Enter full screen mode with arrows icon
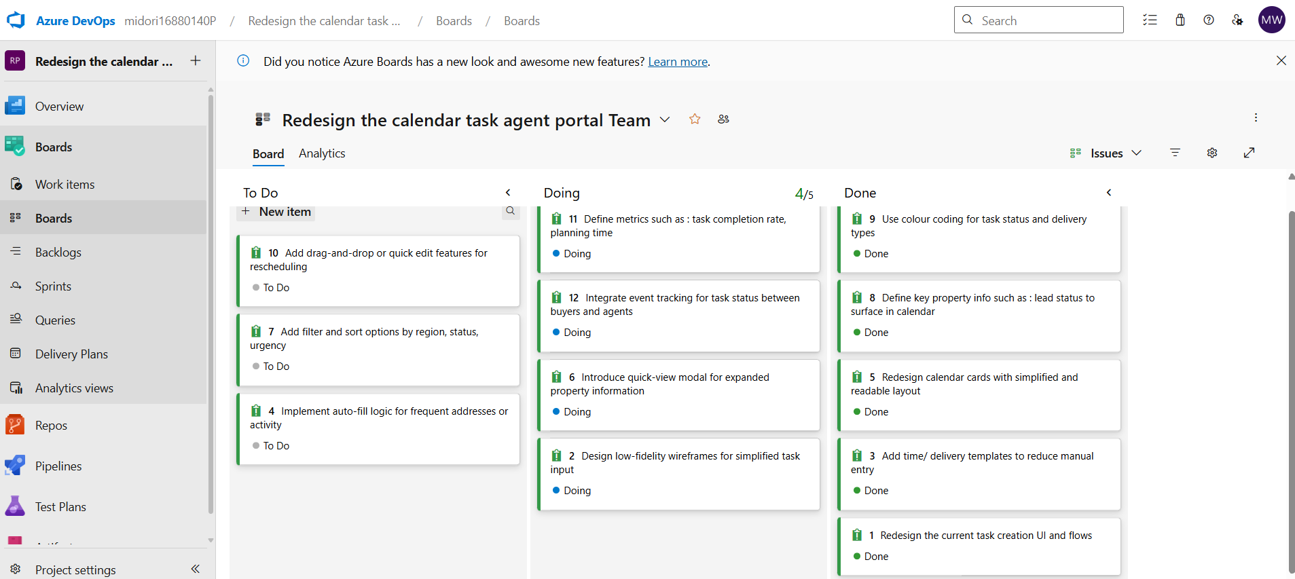Screen dimensions: 1295x579 [x=1249, y=153]
